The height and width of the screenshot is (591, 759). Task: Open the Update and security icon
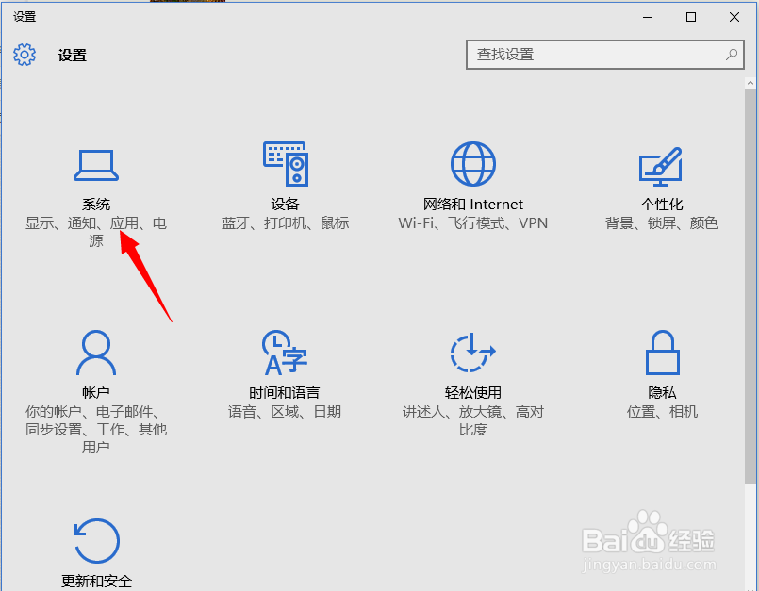96,541
